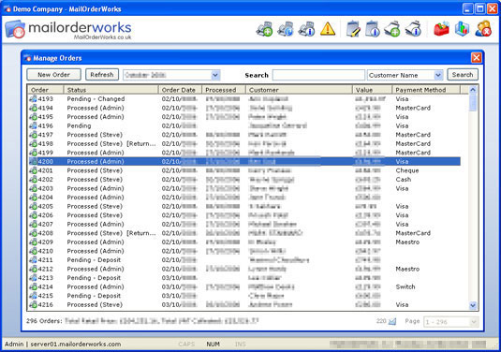Click the clipboard with pencil toolbar icon
The image size is (501, 352).
coord(353,29)
